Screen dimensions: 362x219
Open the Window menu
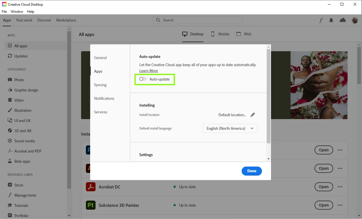coord(17,12)
